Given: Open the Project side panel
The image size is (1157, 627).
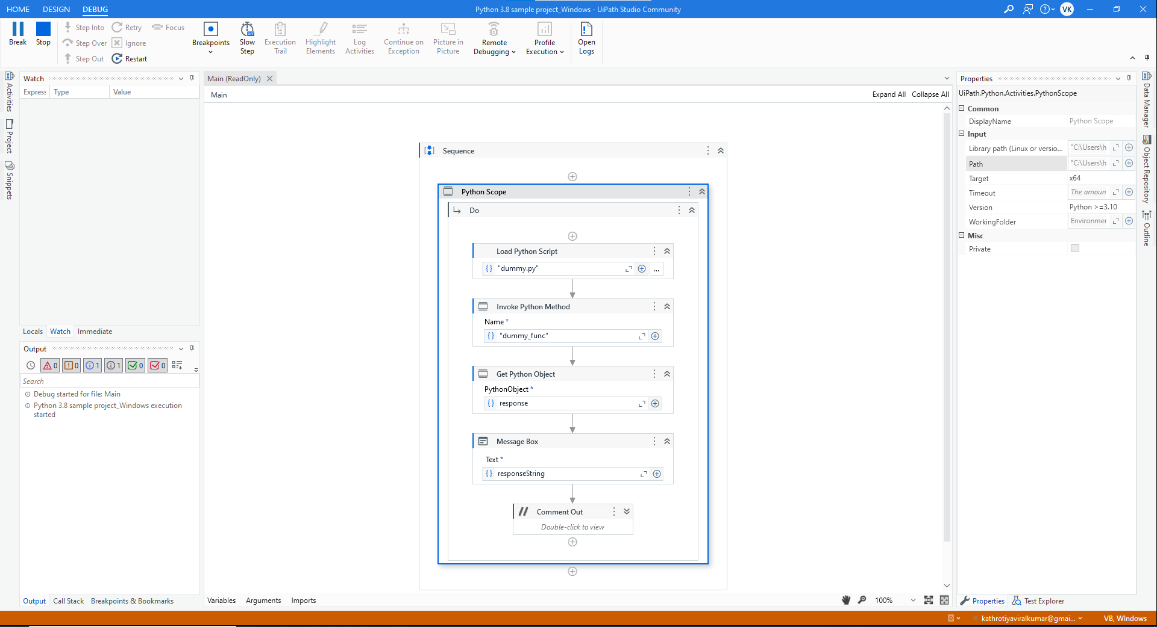Looking at the screenshot, I should click(9, 136).
